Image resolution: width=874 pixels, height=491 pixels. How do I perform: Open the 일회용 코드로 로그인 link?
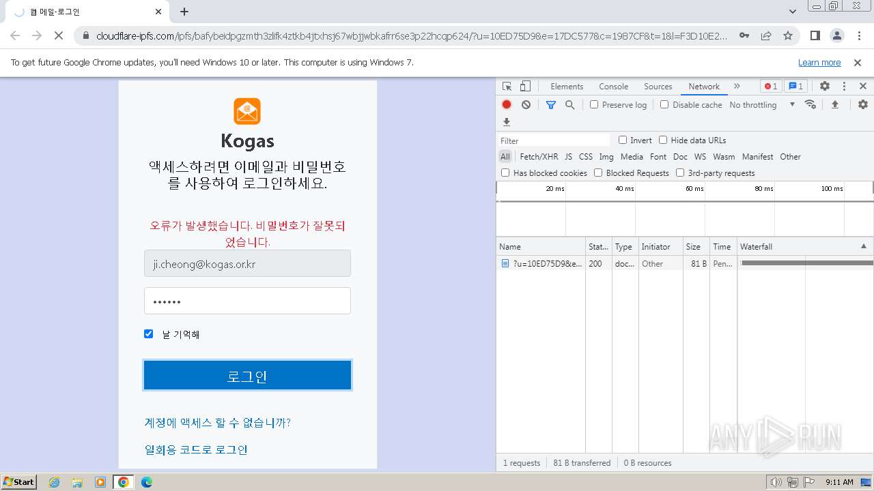coord(196,450)
